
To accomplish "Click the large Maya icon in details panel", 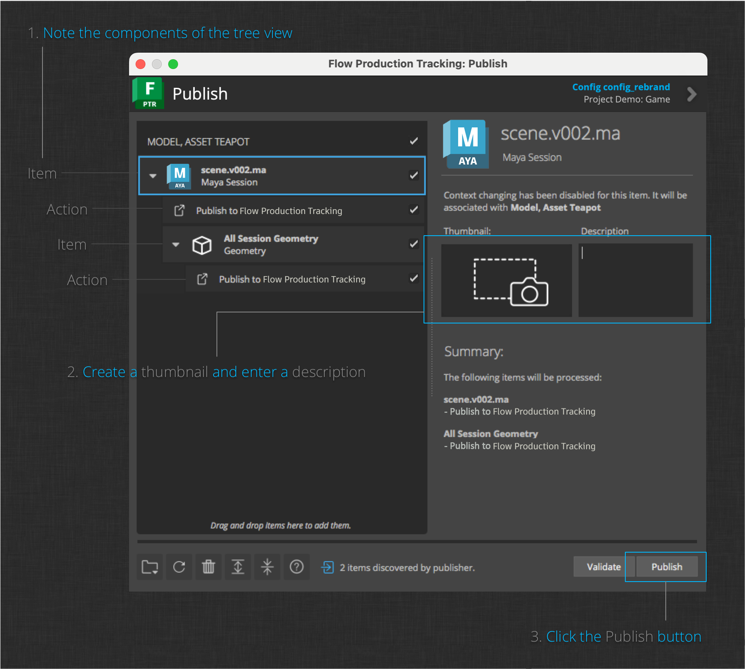I will (x=466, y=144).
